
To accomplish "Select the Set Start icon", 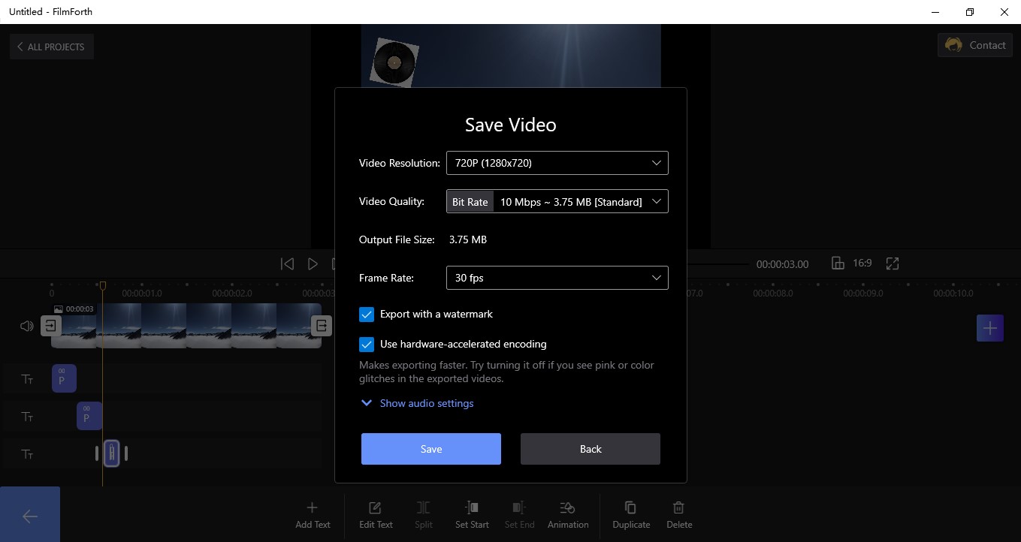I will click(472, 508).
